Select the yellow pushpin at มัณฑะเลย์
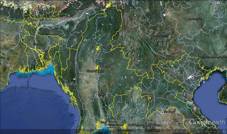This screenshot has height=134, width=227. coord(97,67)
